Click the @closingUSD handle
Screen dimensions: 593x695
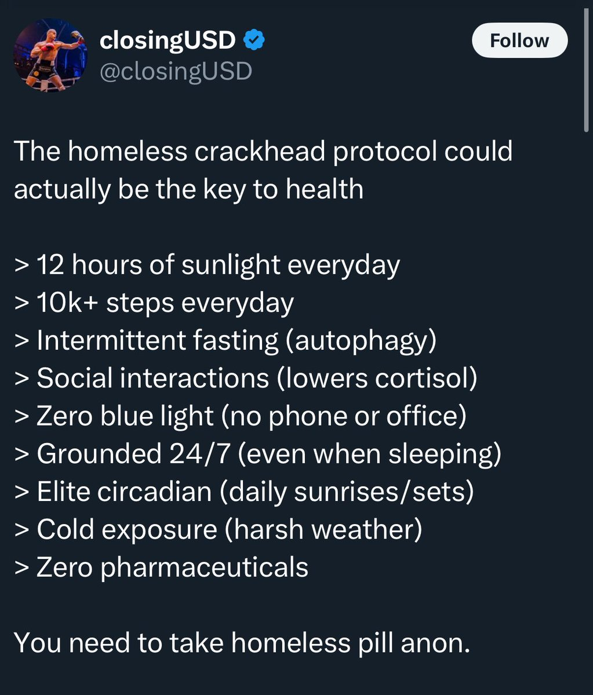pyautogui.click(x=176, y=71)
